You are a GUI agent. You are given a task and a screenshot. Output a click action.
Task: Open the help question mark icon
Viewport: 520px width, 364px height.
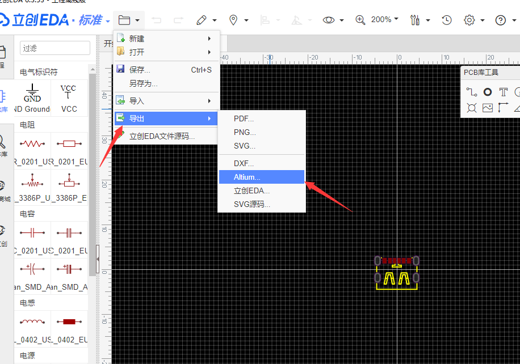pos(501,20)
